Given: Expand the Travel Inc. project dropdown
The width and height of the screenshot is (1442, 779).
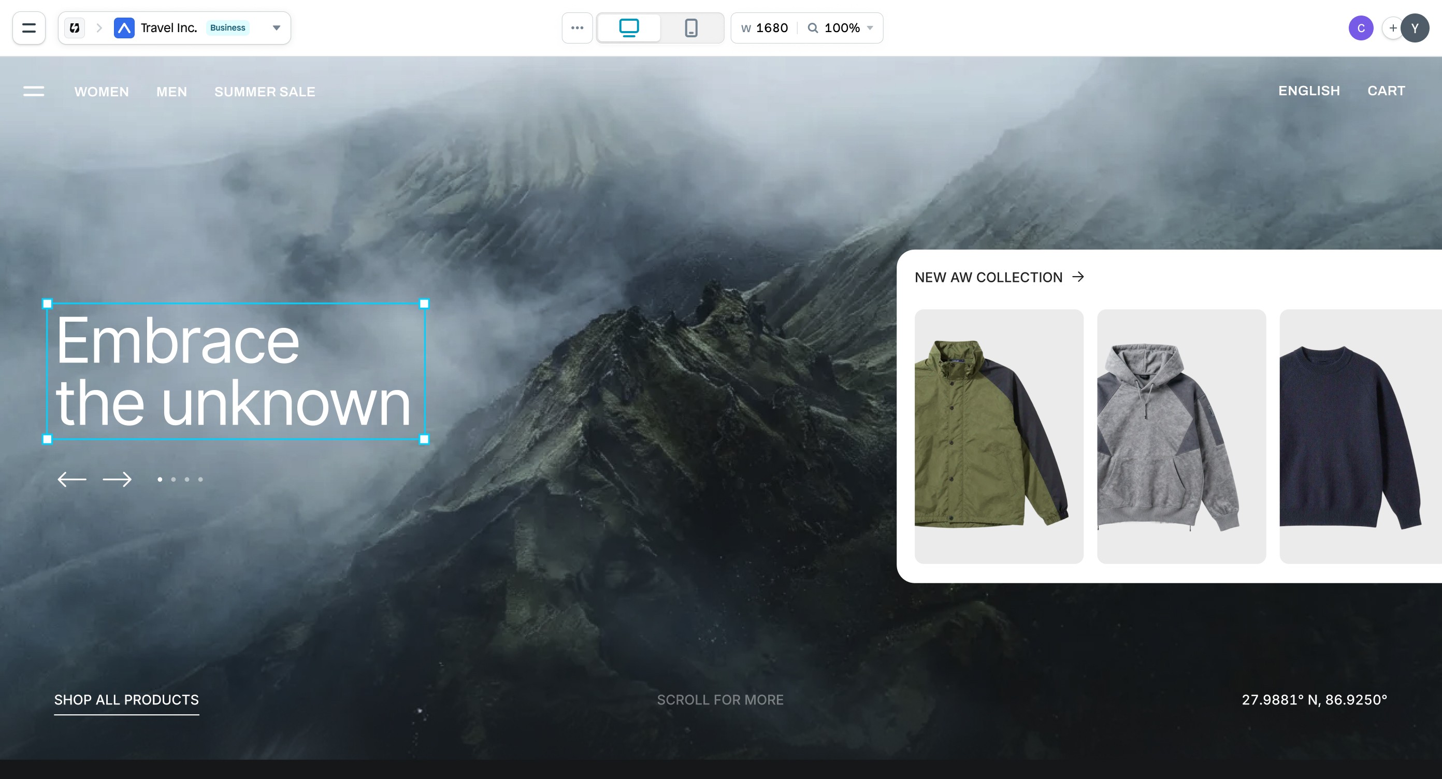Looking at the screenshot, I should click(x=276, y=28).
